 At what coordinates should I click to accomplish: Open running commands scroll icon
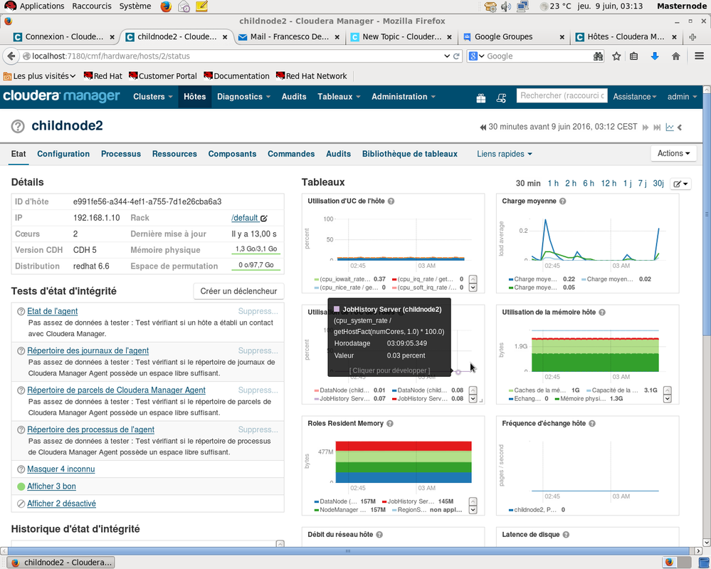click(501, 97)
